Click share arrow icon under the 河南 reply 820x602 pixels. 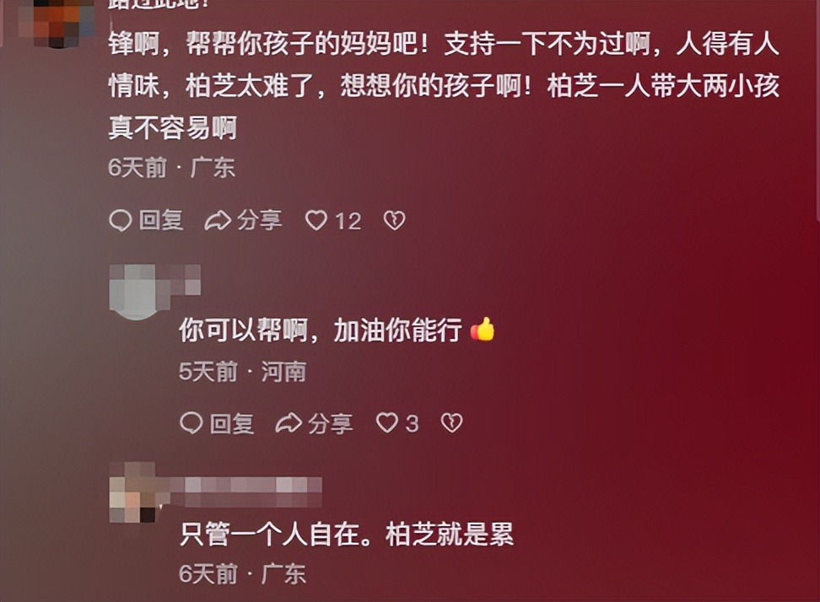click(289, 422)
